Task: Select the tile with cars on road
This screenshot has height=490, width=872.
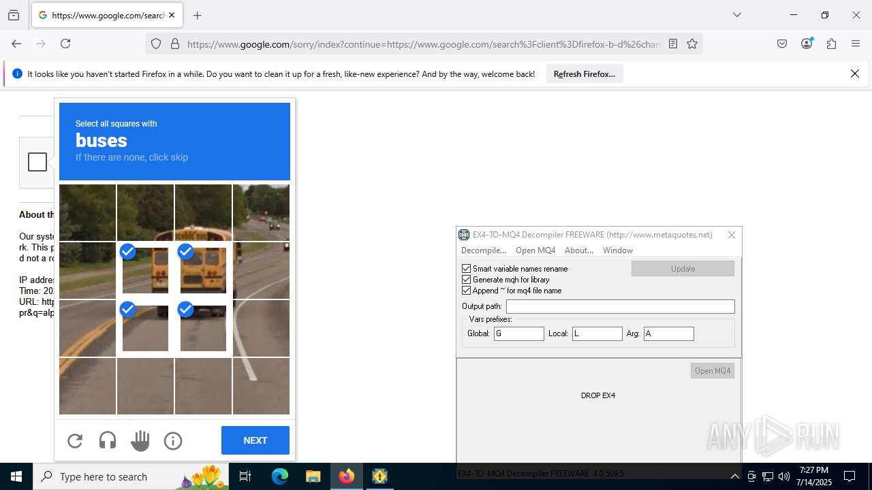Action: pyautogui.click(x=261, y=212)
